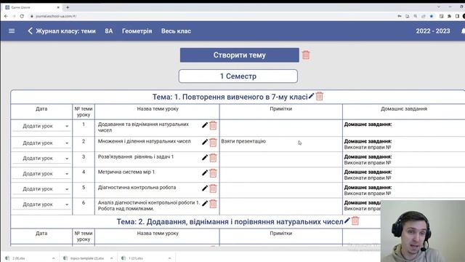Click the Назва теми уроку header of Тема 1
Viewport: 465px width, 262px height.
pos(158,108)
